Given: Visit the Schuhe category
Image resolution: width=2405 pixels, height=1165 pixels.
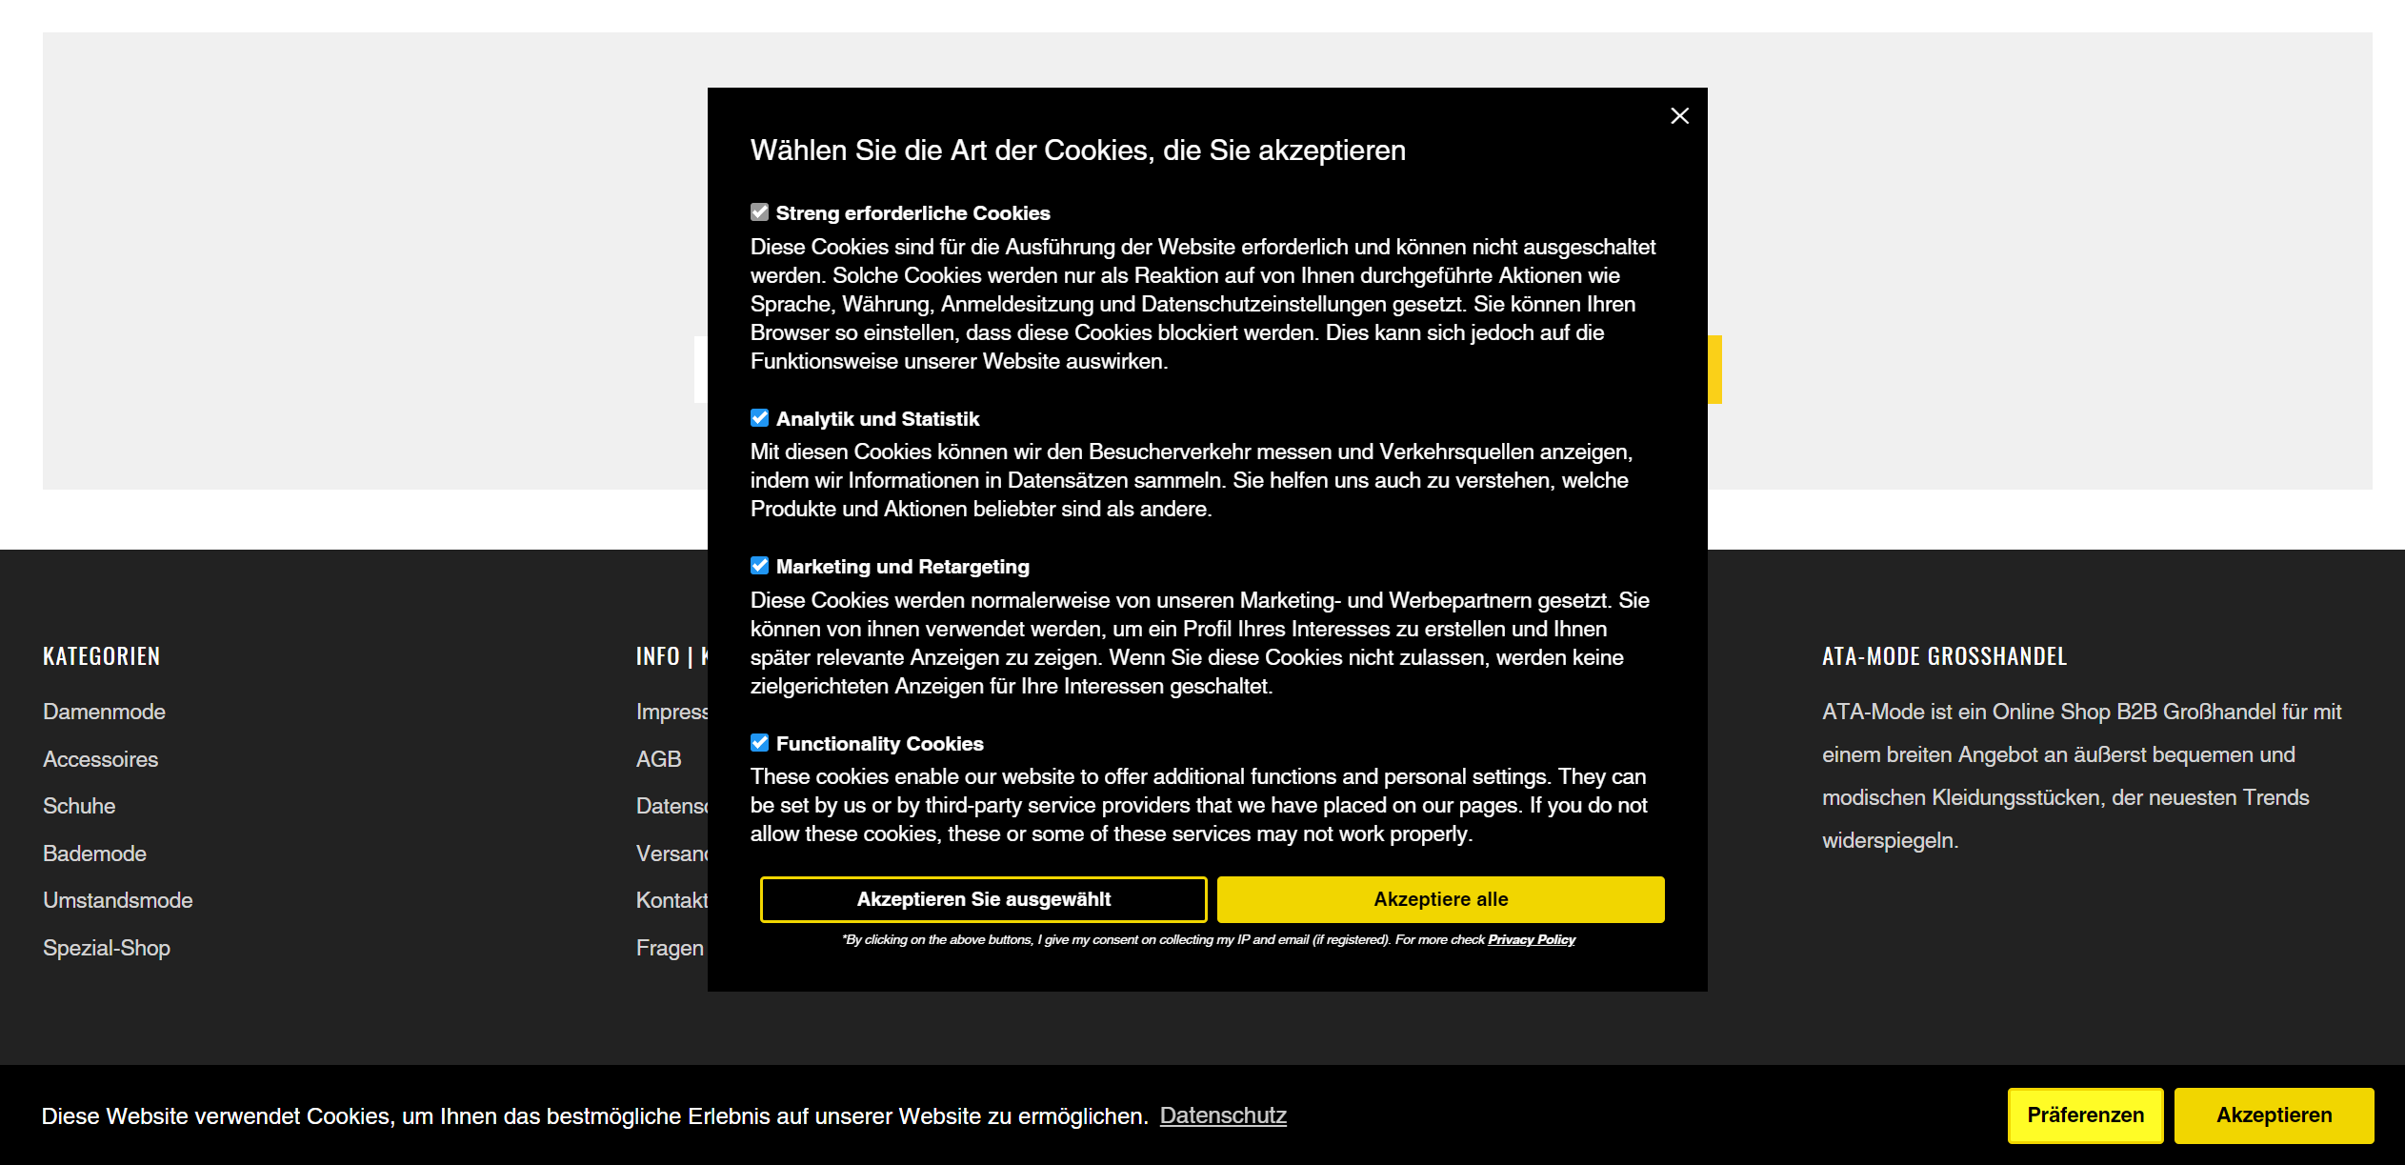Looking at the screenshot, I should point(79,806).
